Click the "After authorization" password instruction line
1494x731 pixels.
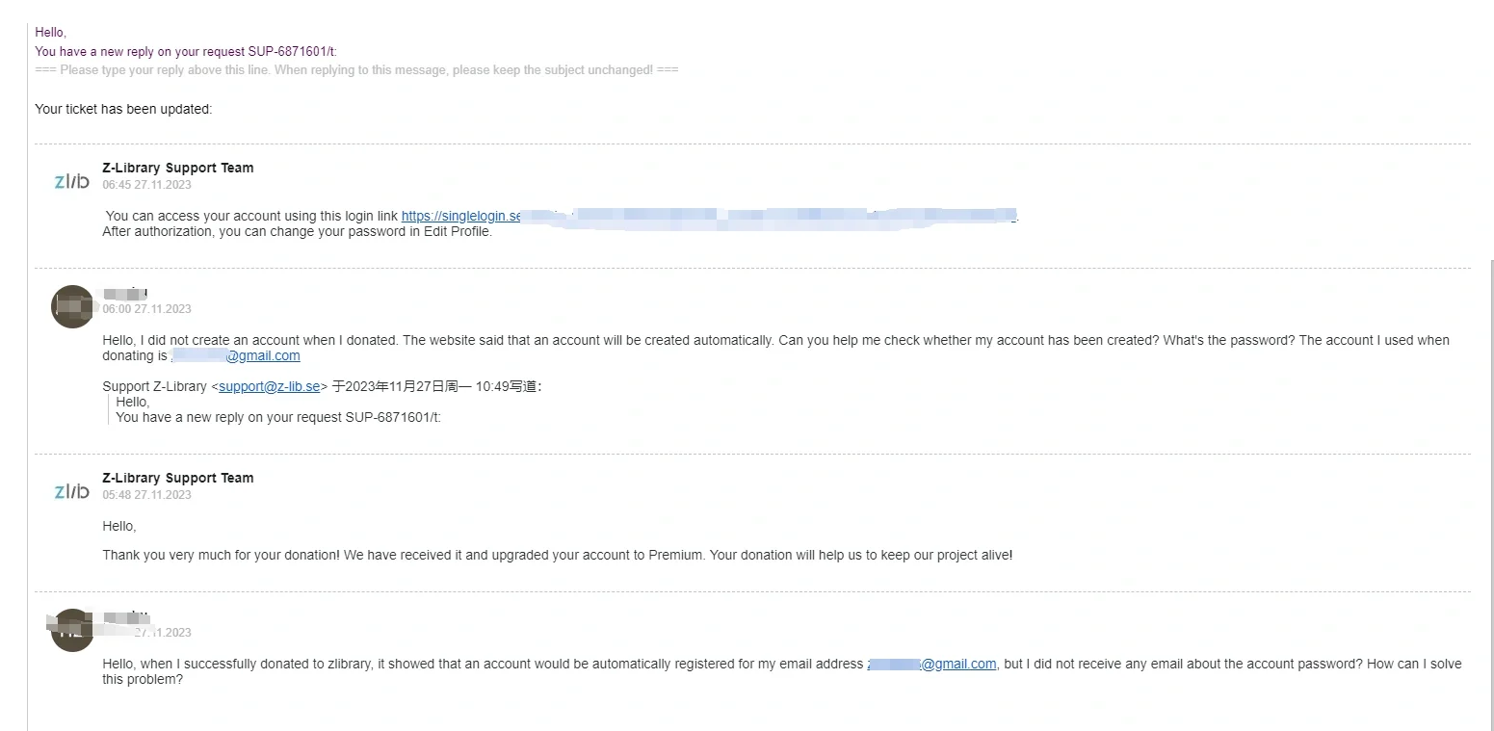pos(298,231)
